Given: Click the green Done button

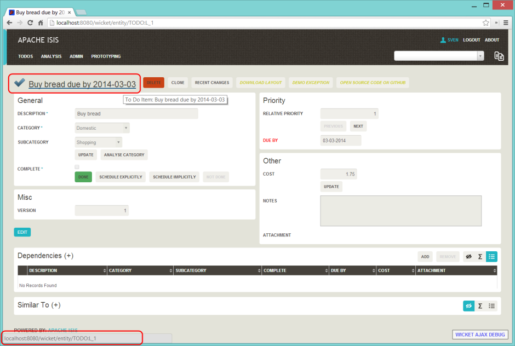Looking at the screenshot, I should pyautogui.click(x=83, y=177).
